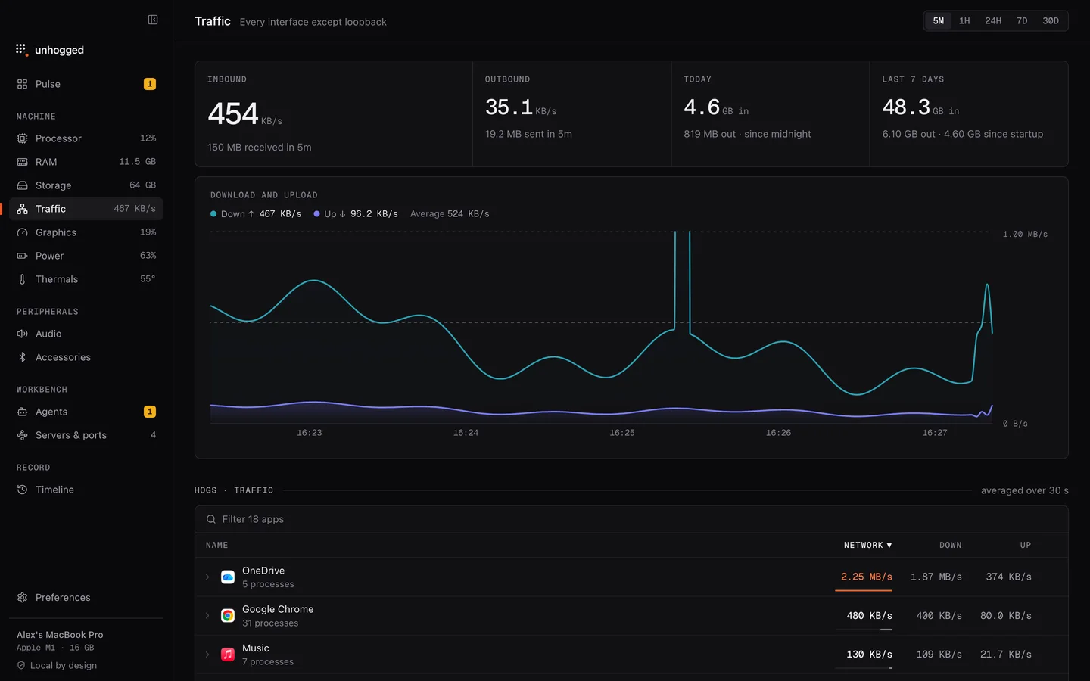Click the Music app icon
This screenshot has width=1090, height=681.
[228, 655]
